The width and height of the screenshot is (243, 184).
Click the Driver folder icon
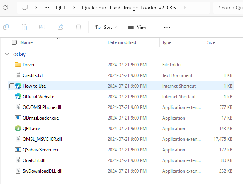point(18,64)
